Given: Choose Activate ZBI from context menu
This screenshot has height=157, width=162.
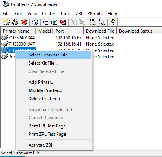Looking at the screenshot, I should [54, 145].
